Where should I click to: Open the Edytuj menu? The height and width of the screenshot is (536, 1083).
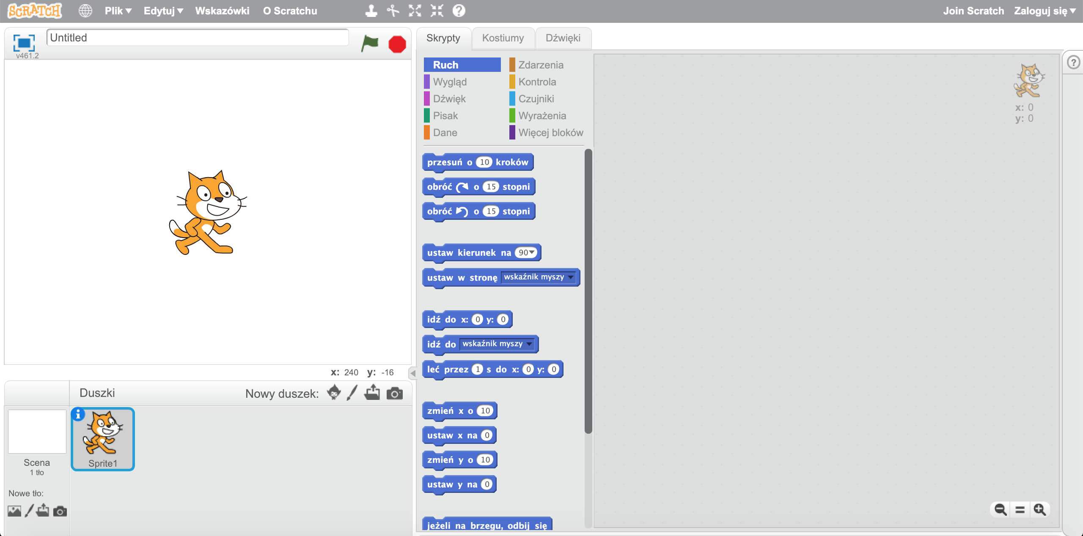pyautogui.click(x=163, y=11)
